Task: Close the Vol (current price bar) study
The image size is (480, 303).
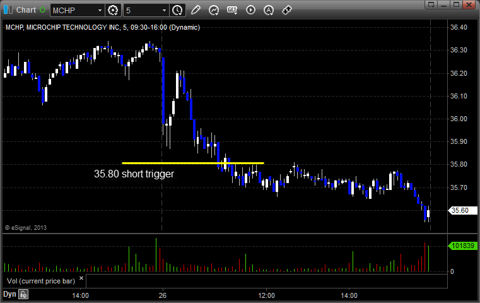Action: tap(81, 278)
